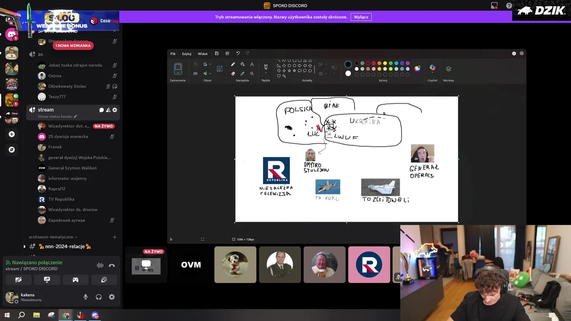Click the rectangular selection tool (Zaznaczenie)

(x=178, y=68)
